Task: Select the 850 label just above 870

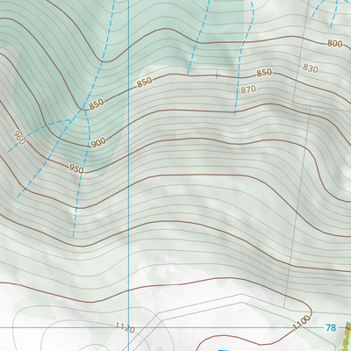Action: [264, 73]
